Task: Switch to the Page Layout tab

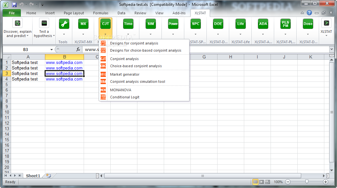Action: [74, 13]
